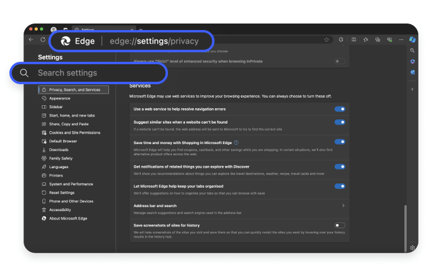Image resolution: width=442 pixels, height=277 pixels.
Task: Open the Favorites toolbar icon
Action: pyautogui.click(x=365, y=39)
